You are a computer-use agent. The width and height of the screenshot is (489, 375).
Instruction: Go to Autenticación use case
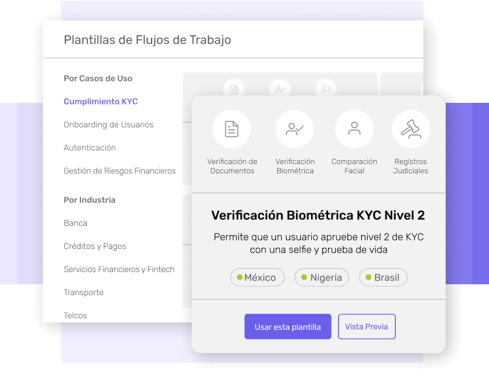(90, 148)
